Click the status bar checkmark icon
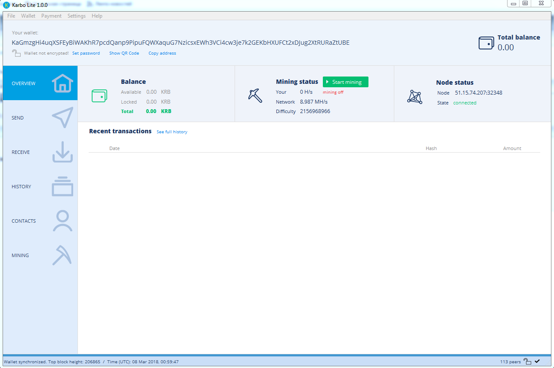The height and width of the screenshot is (368, 554). 537,362
